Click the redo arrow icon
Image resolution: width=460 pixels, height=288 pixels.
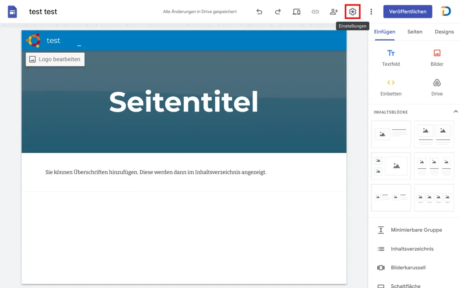coord(278,12)
